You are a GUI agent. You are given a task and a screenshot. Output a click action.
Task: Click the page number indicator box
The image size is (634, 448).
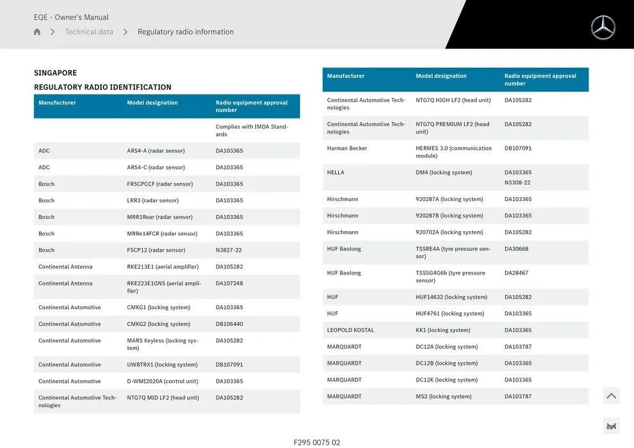611,426
